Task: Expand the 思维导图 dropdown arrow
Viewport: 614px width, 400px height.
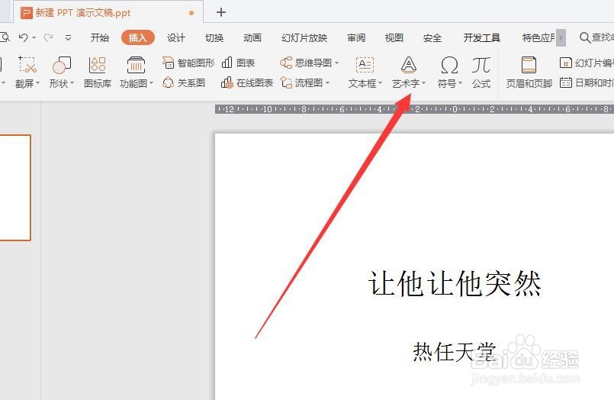Action: (337, 63)
